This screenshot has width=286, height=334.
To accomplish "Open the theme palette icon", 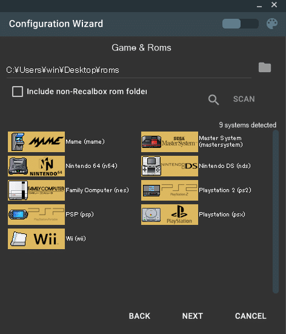I will [272, 24].
